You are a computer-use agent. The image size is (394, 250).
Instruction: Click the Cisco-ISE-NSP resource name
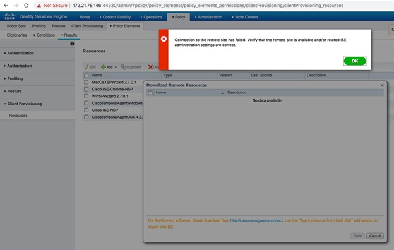tap(105, 110)
